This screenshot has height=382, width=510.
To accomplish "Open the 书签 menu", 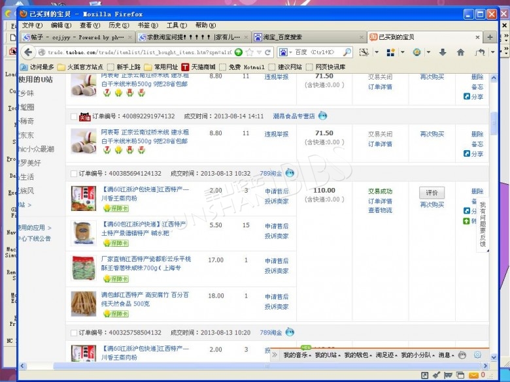I will [x=148, y=25].
